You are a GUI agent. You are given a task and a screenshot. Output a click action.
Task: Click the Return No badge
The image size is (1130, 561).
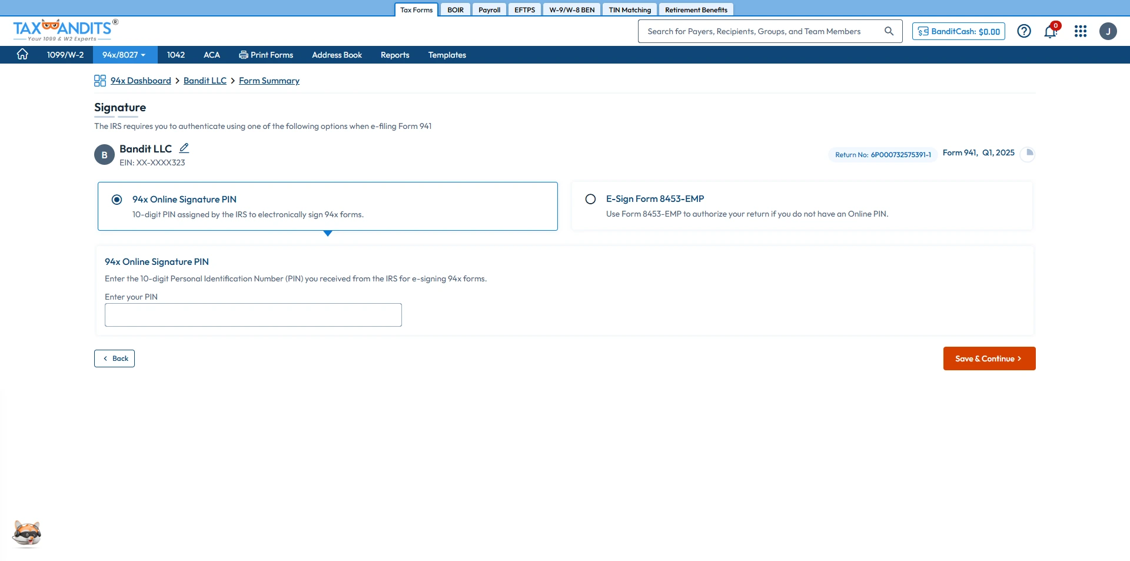coord(883,155)
